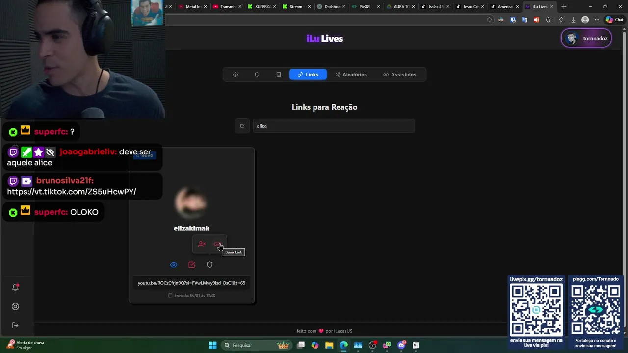Focus the search field containing 'eliza'

click(x=334, y=126)
